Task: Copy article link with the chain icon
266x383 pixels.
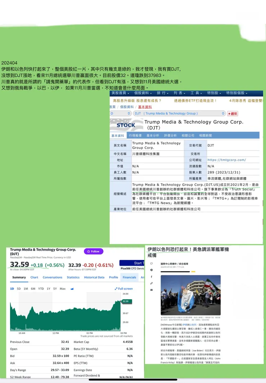Action: [152, 283]
